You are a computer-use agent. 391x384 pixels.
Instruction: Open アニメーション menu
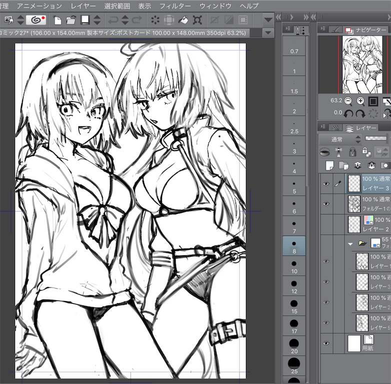pyautogui.click(x=39, y=5)
